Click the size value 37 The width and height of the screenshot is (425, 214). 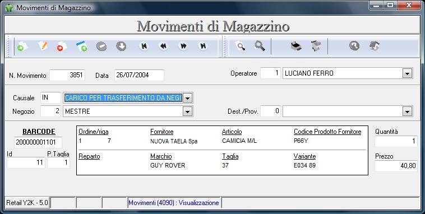coord(225,165)
